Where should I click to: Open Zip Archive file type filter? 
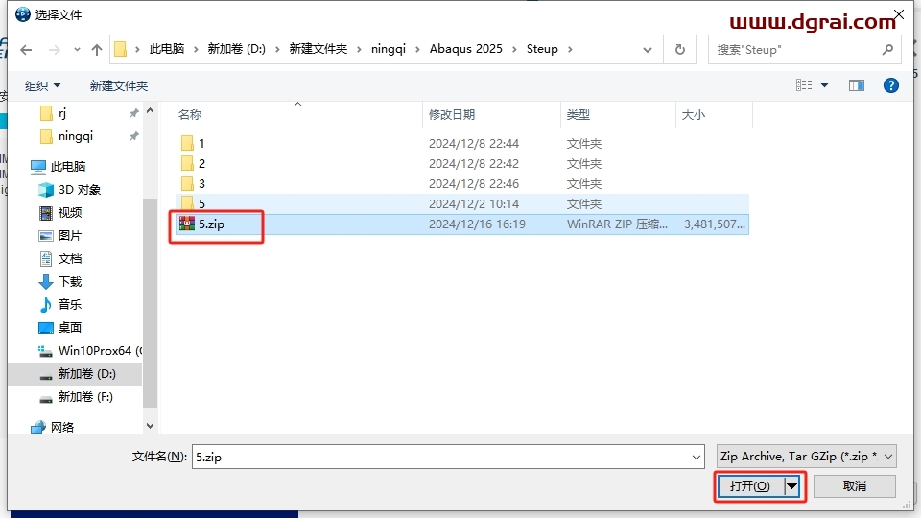pyautogui.click(x=807, y=457)
